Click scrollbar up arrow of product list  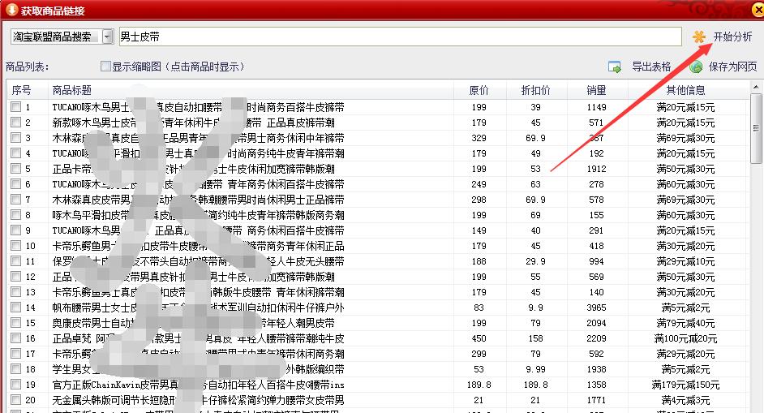(x=756, y=88)
